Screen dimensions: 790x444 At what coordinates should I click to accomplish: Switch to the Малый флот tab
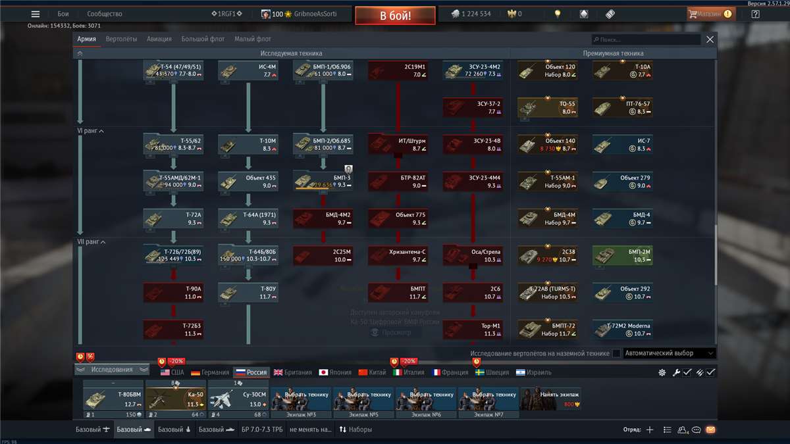point(252,39)
